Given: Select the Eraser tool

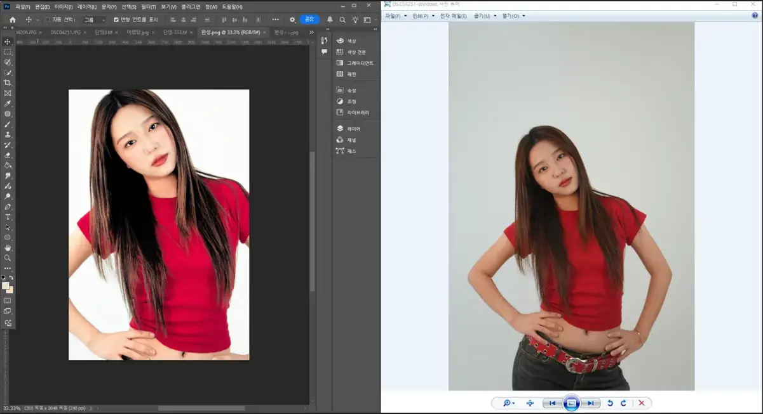Looking at the screenshot, I should tap(8, 155).
